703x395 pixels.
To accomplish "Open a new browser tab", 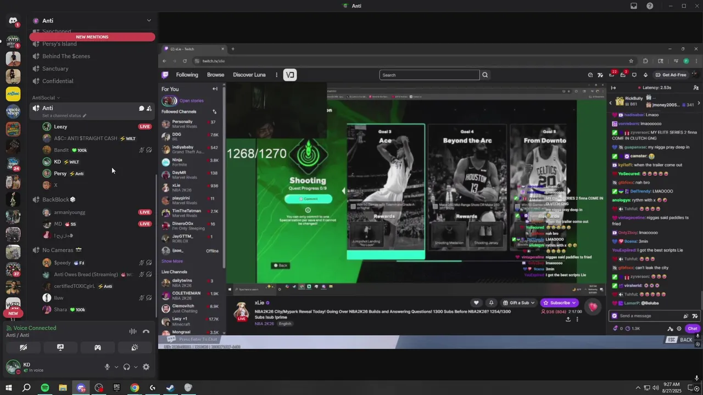I will (x=232, y=49).
